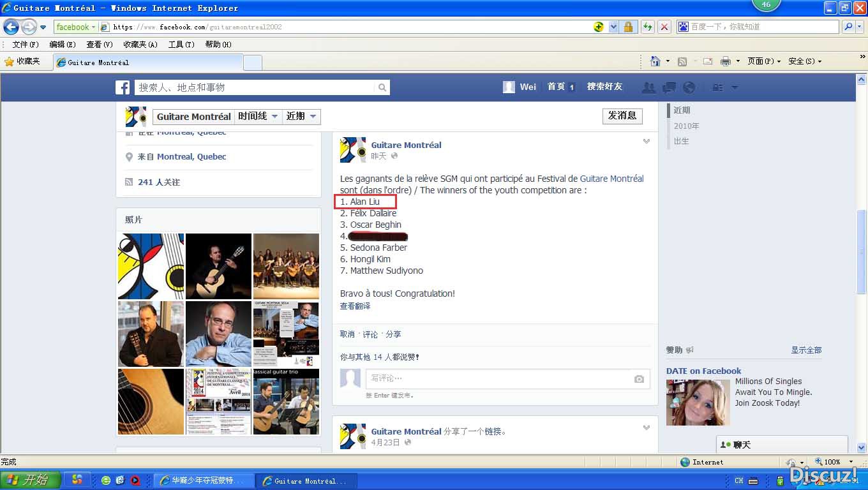Screen dimensions: 868x490
Task: Click the 首页 link in Facebook header
Action: (556, 87)
